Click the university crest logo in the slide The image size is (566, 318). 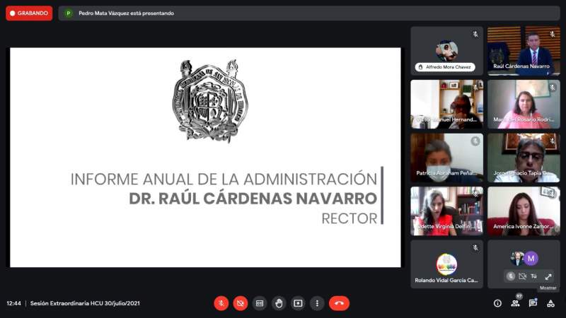[209, 101]
